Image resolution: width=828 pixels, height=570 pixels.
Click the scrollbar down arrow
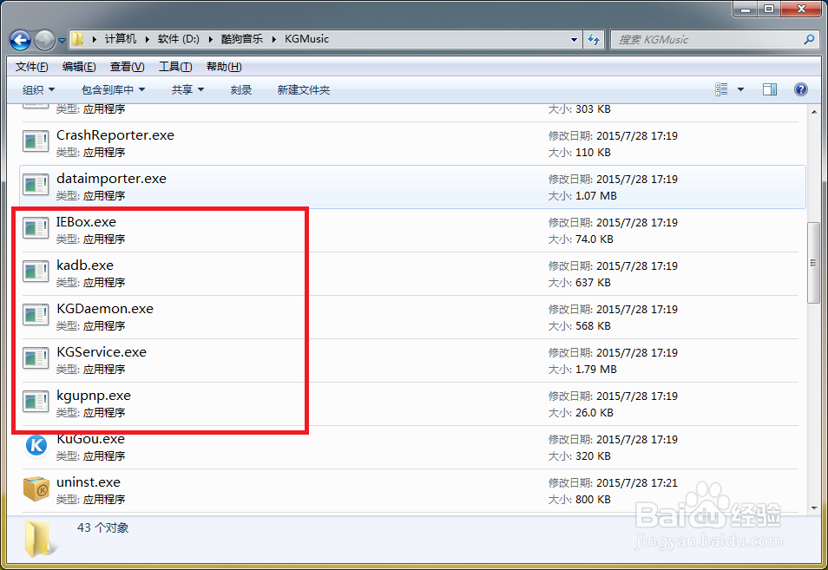click(814, 508)
